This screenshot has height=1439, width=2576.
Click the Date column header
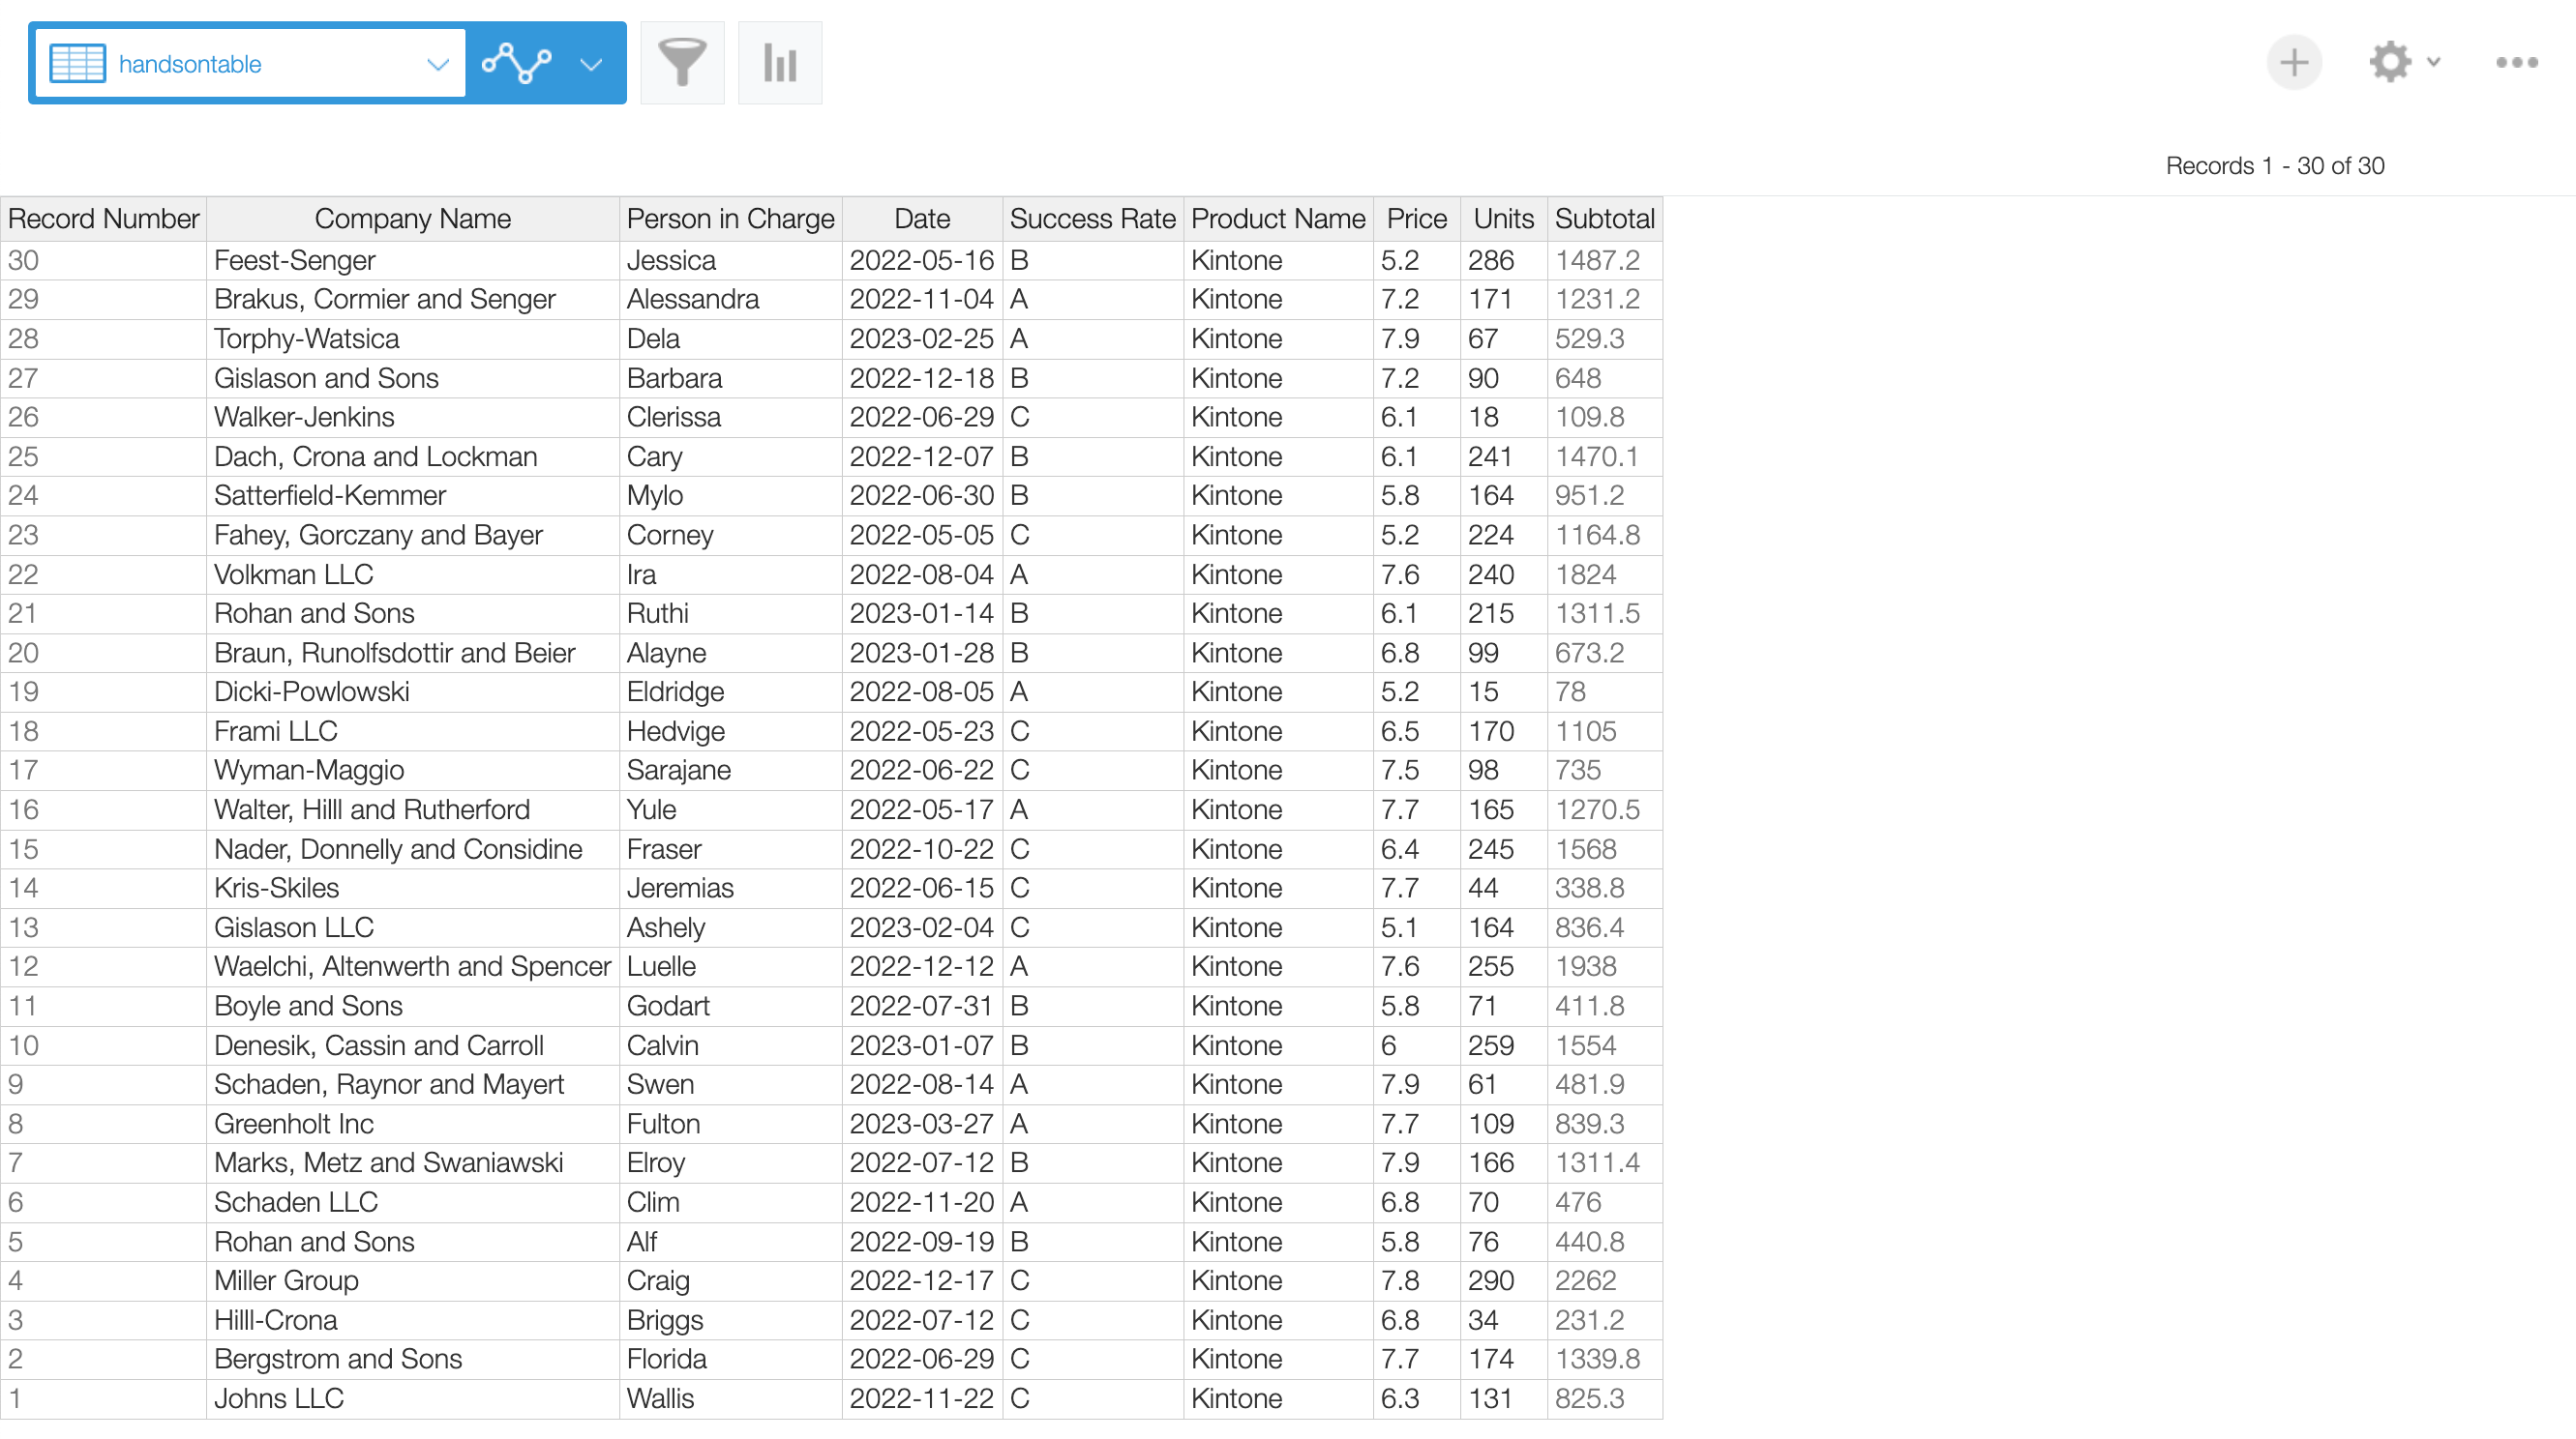922,219
